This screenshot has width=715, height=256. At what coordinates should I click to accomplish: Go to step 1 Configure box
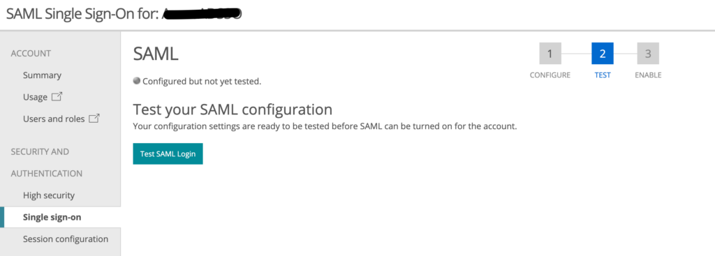(550, 54)
